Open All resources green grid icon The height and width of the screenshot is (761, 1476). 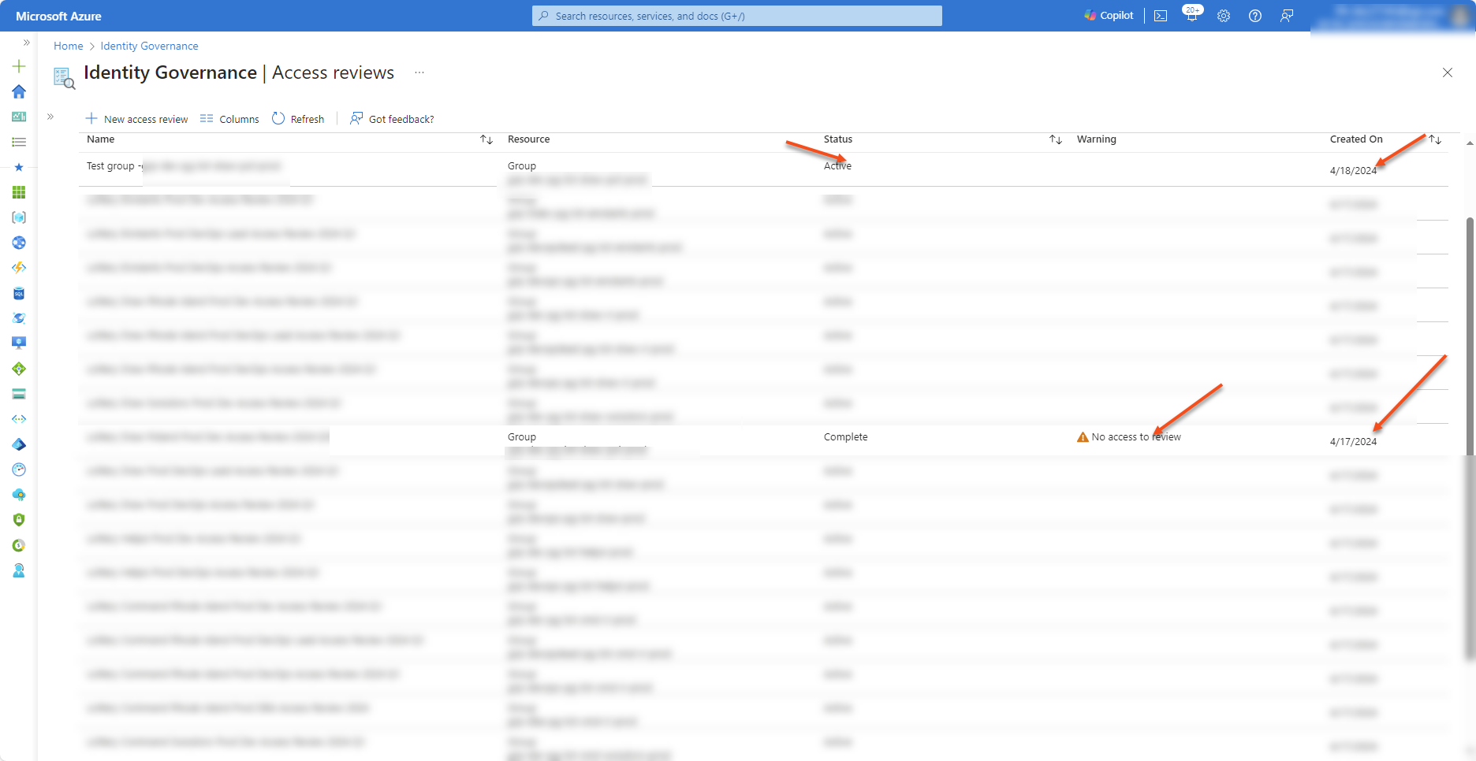[x=19, y=192]
